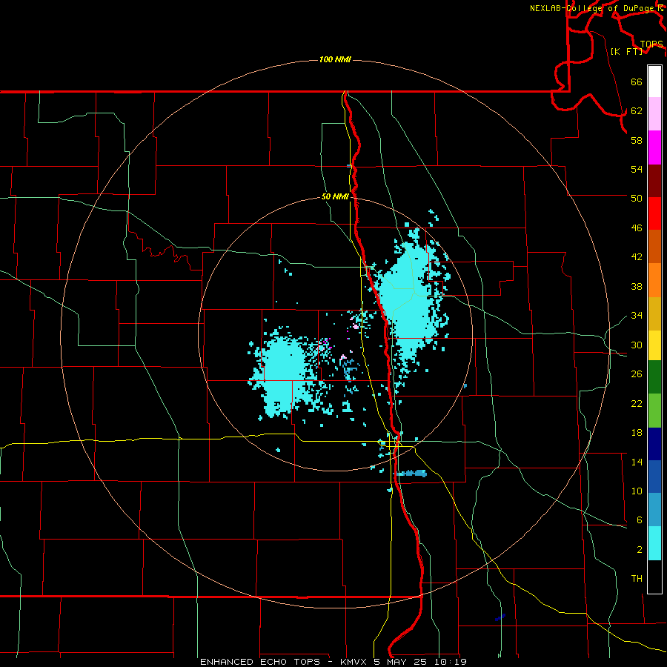Click the '30' legend value
Screen dimensions: 667x667
[637, 345]
